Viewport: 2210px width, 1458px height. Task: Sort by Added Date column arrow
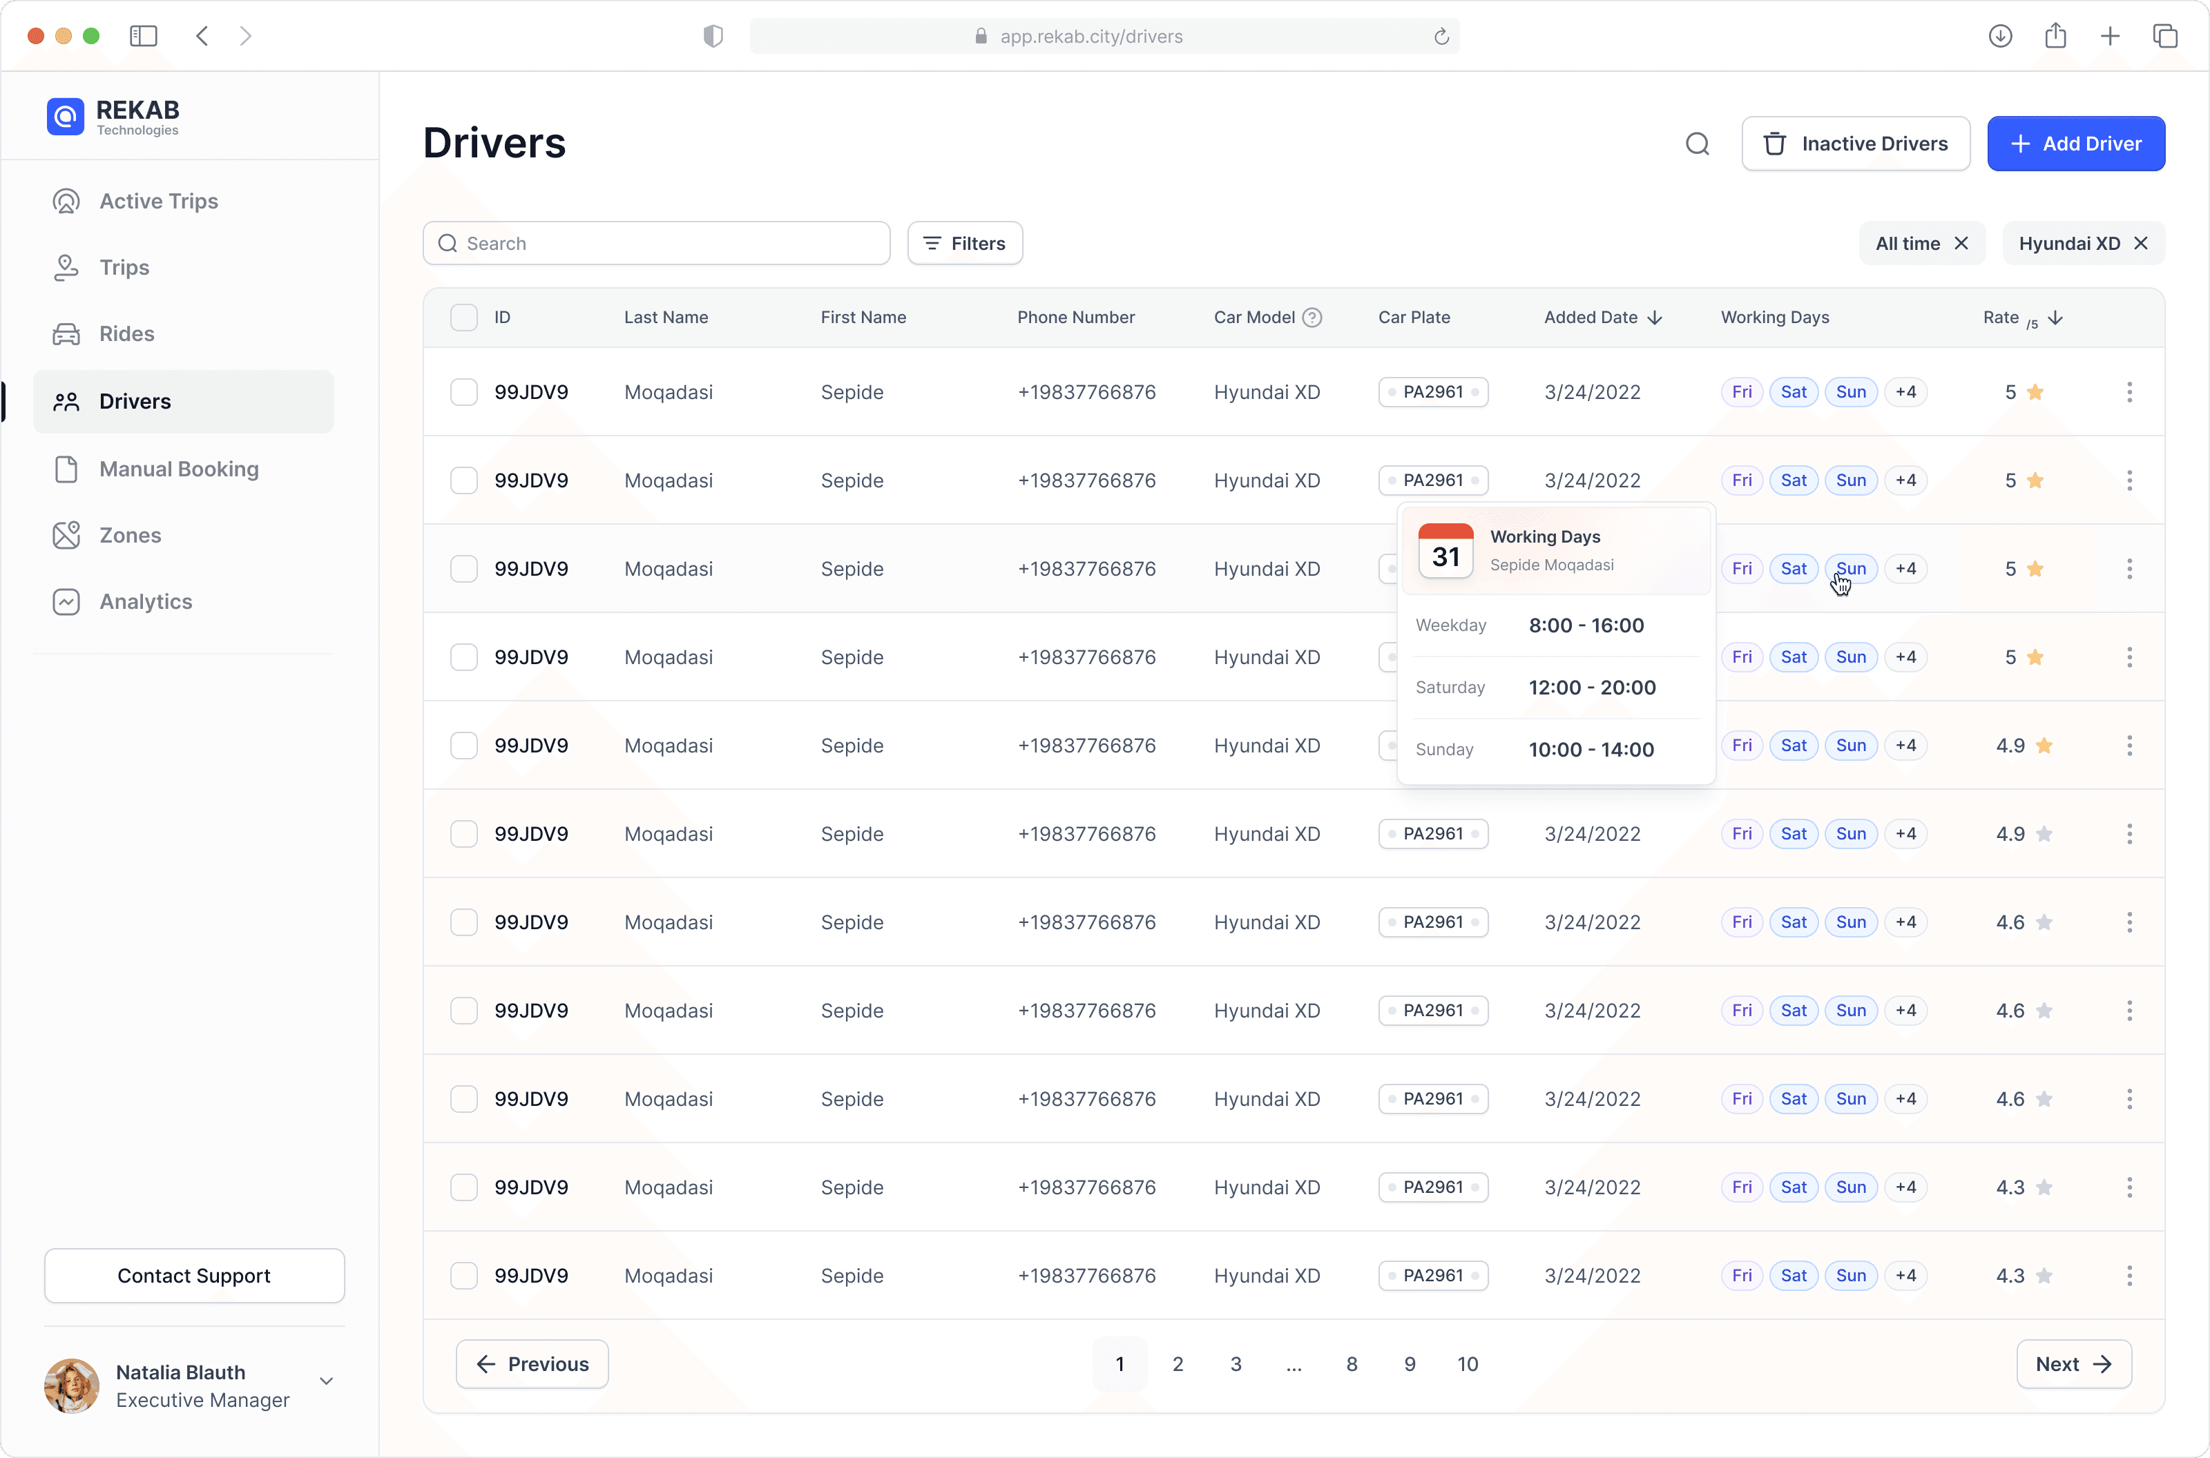tap(1655, 317)
